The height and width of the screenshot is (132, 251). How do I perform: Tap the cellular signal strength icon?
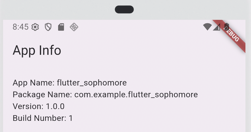click(x=216, y=27)
